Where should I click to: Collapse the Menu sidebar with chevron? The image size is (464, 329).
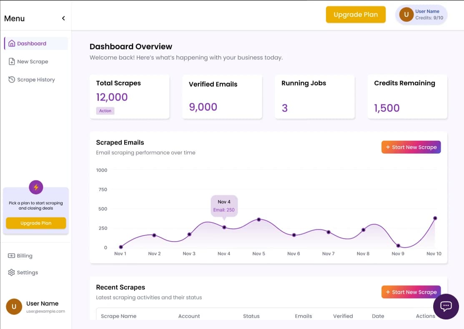click(63, 18)
